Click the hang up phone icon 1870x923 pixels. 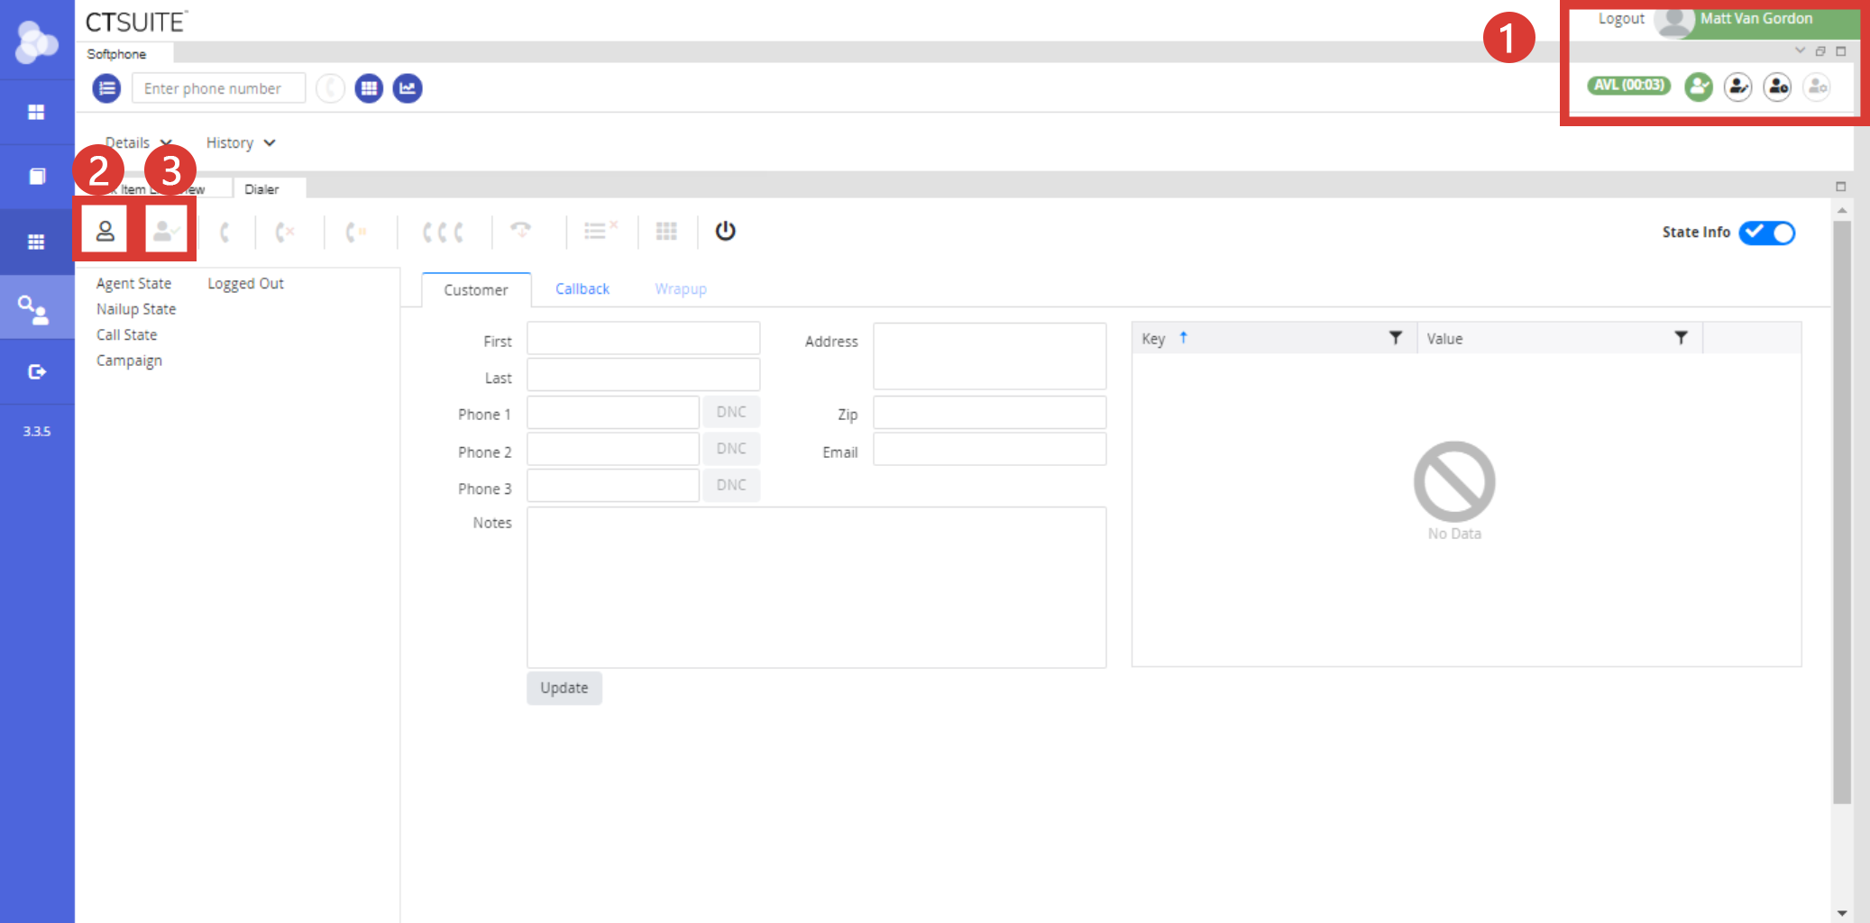[520, 229]
